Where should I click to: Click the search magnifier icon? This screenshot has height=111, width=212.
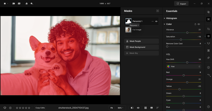point(32,4)
